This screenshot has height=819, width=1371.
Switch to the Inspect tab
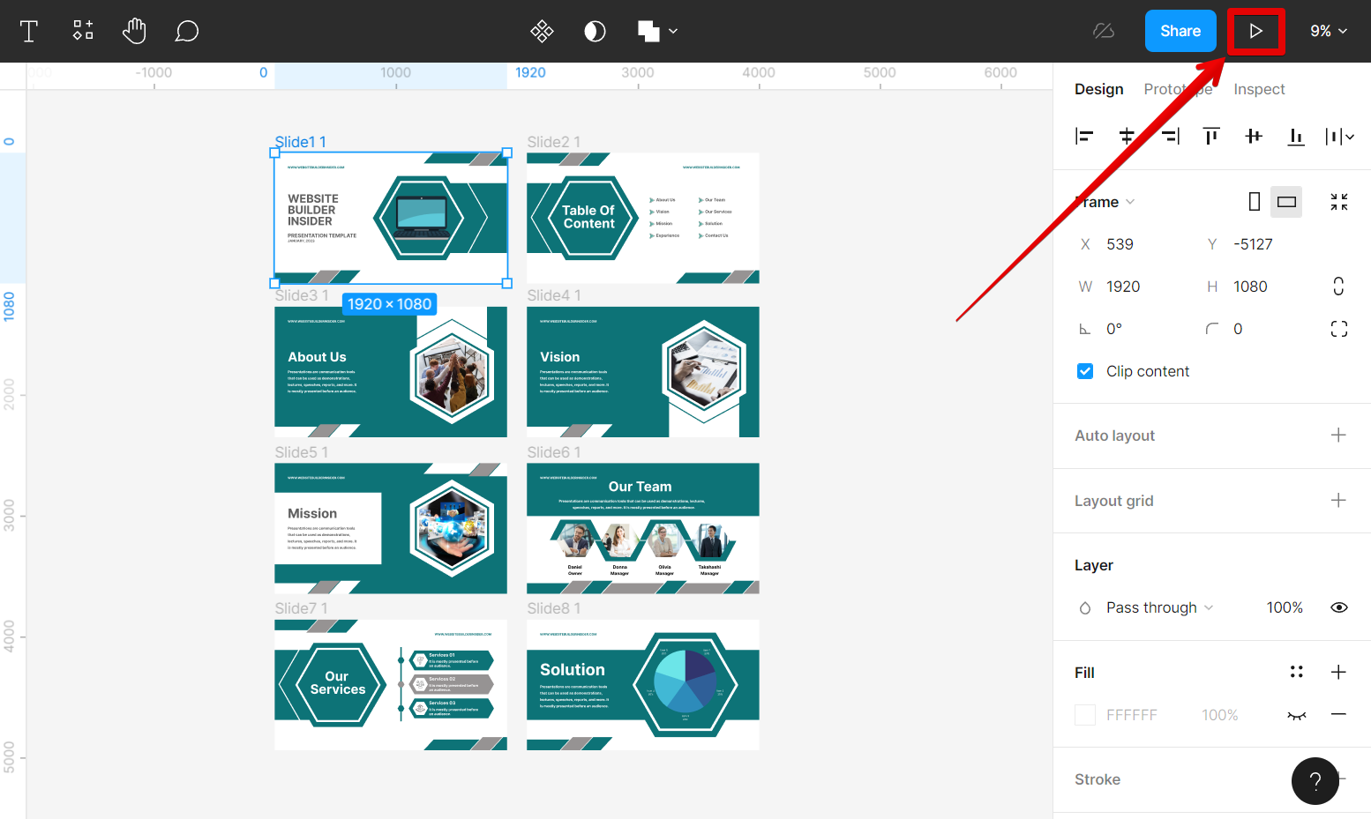pyautogui.click(x=1258, y=89)
